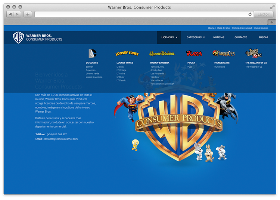
Task: Select LT Show license
Action: [x=121, y=77]
